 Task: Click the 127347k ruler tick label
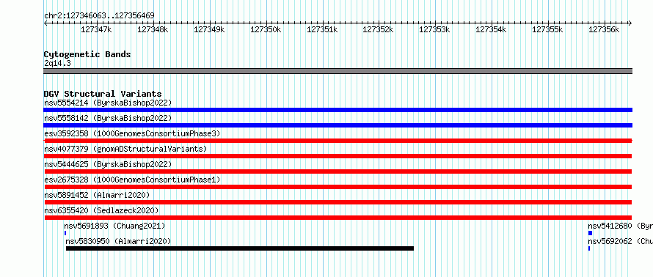pos(96,30)
